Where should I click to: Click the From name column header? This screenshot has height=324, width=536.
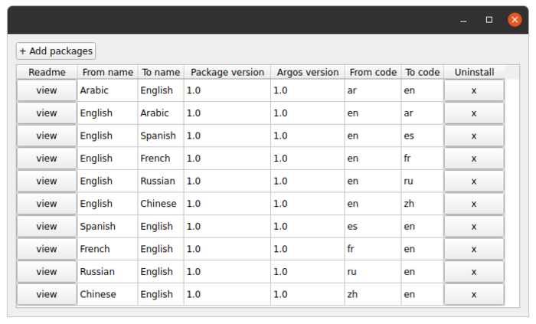click(107, 72)
